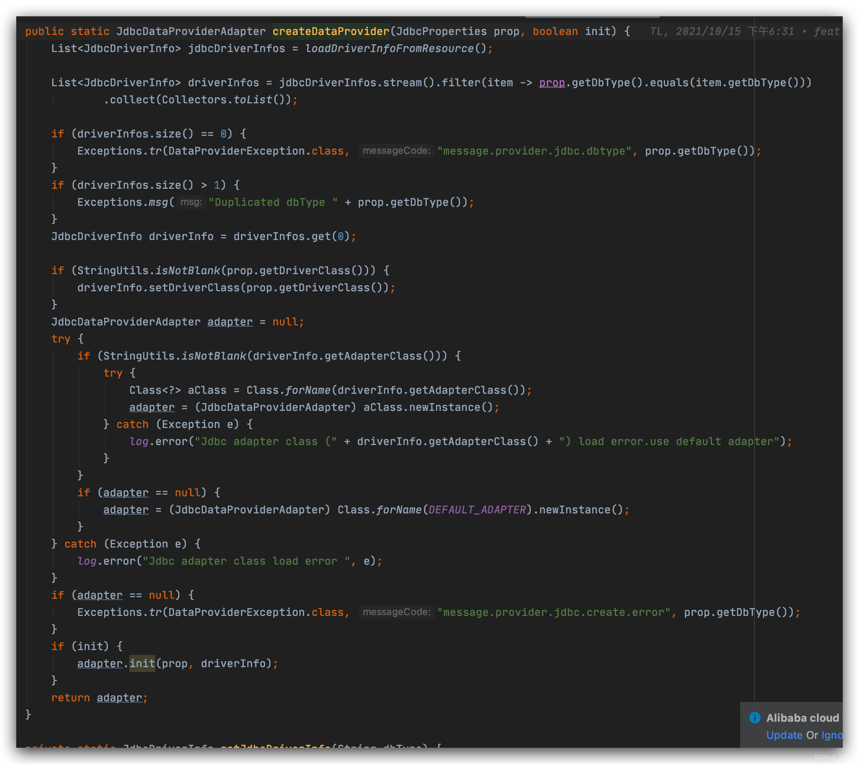Click the msg: inlay hint
The height and width of the screenshot is (764, 859).
(x=191, y=202)
